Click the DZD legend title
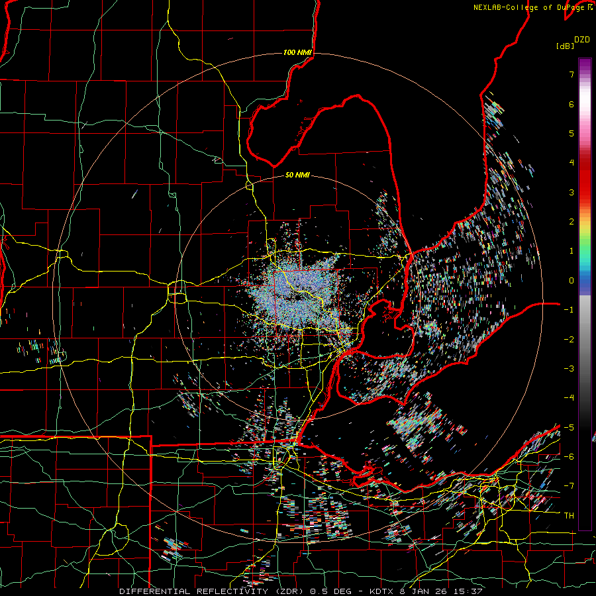Viewport: 596px width, 596px height. [x=581, y=40]
